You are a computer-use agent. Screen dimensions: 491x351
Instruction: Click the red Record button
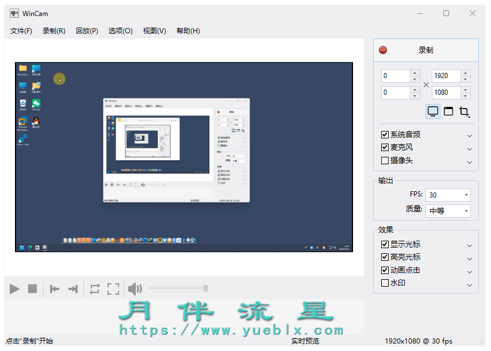point(426,51)
